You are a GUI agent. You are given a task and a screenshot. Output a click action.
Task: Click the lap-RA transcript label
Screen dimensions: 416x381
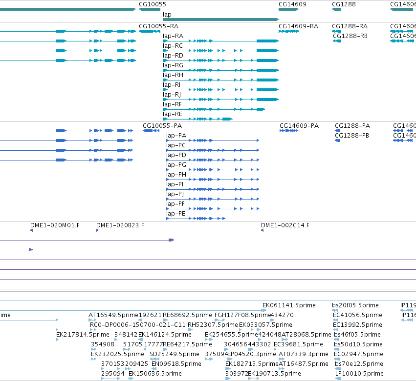(173, 36)
